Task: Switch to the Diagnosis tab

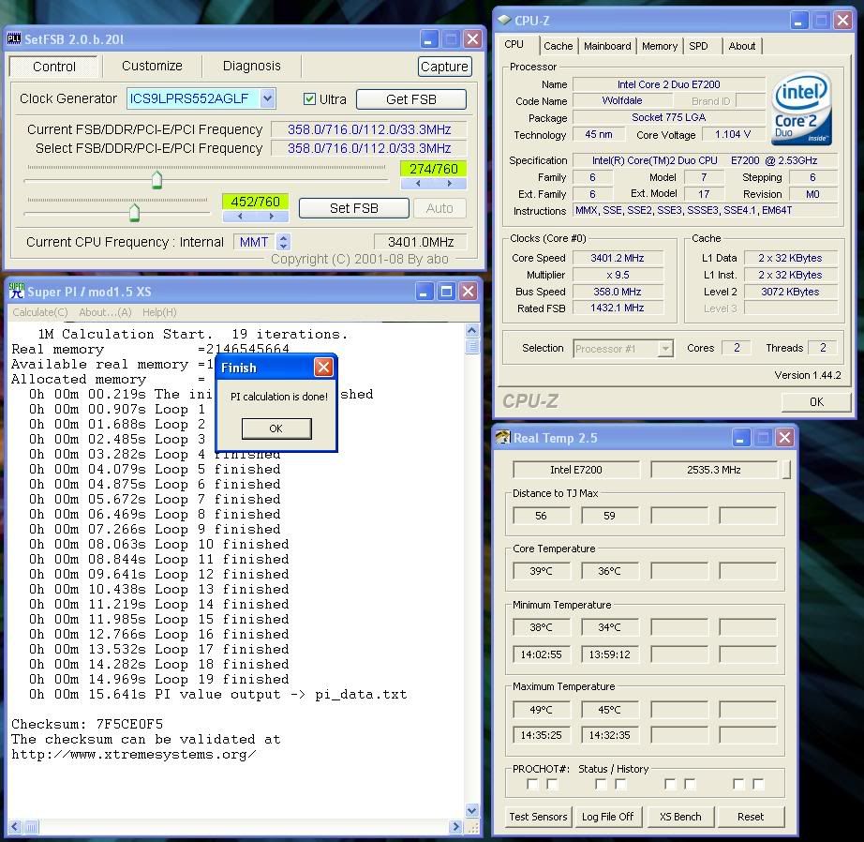Action: pyautogui.click(x=251, y=66)
